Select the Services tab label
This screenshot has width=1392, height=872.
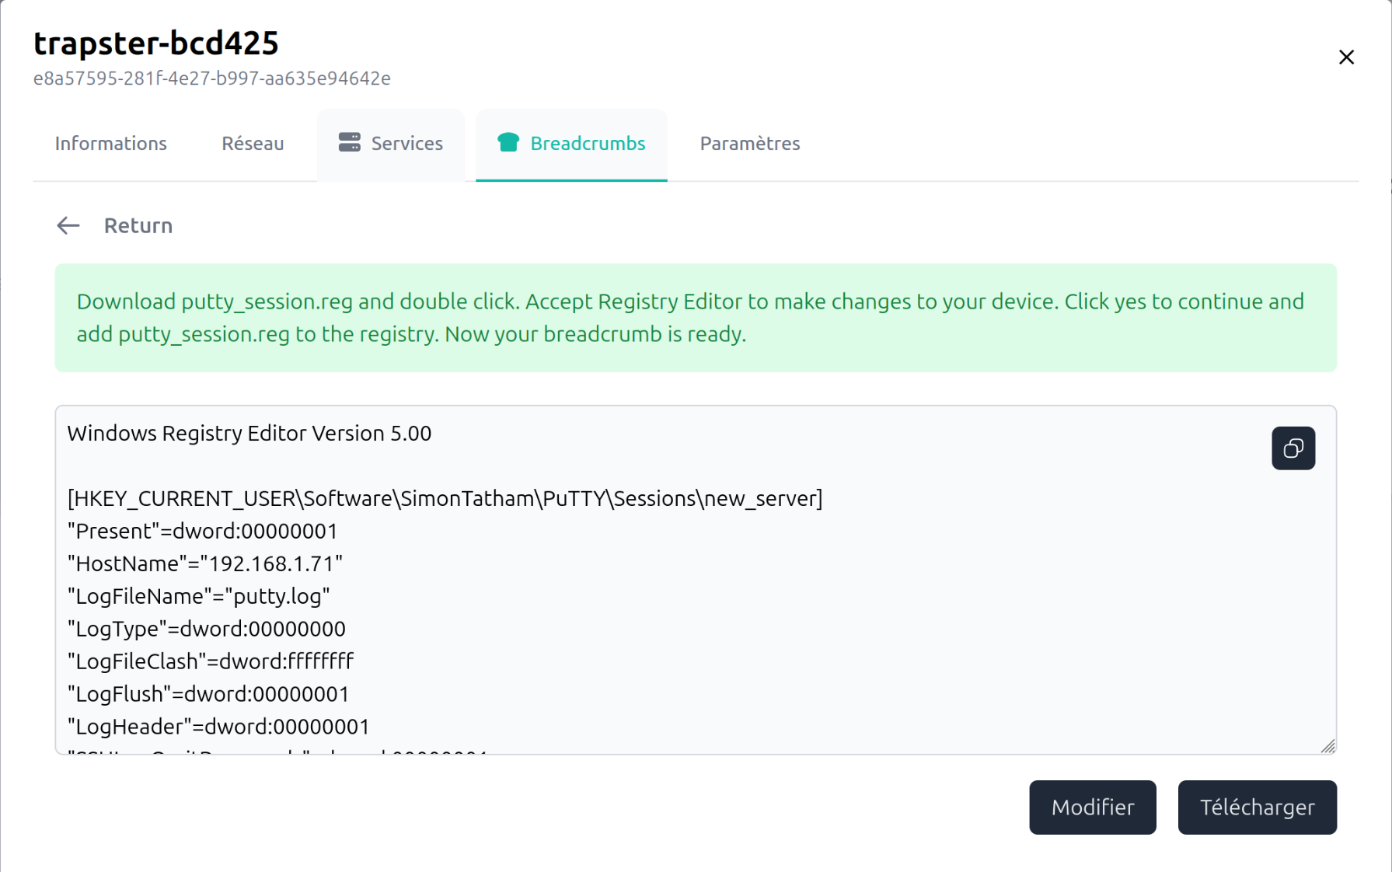406,144
